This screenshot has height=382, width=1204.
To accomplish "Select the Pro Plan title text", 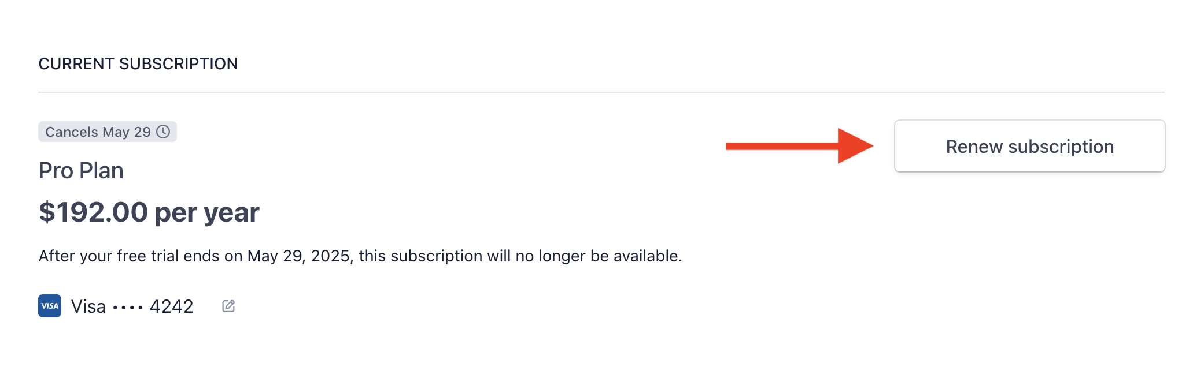I will [x=81, y=170].
